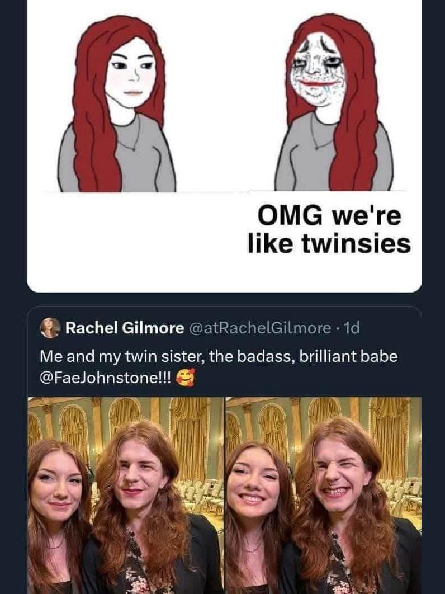This screenshot has height=594, width=445.
Task: Click the "OMG we're like twinsies" caption
Action: pyautogui.click(x=329, y=229)
